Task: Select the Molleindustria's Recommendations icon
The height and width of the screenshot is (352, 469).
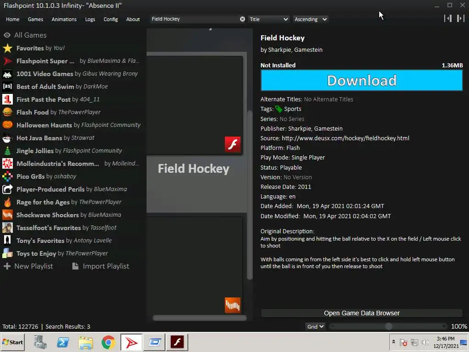Action: point(7,164)
